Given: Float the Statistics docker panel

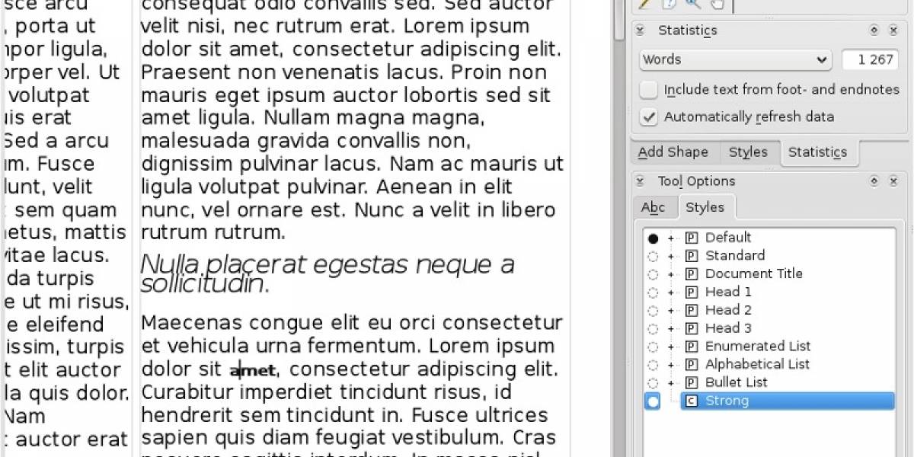Looking at the screenshot, I should [x=874, y=30].
